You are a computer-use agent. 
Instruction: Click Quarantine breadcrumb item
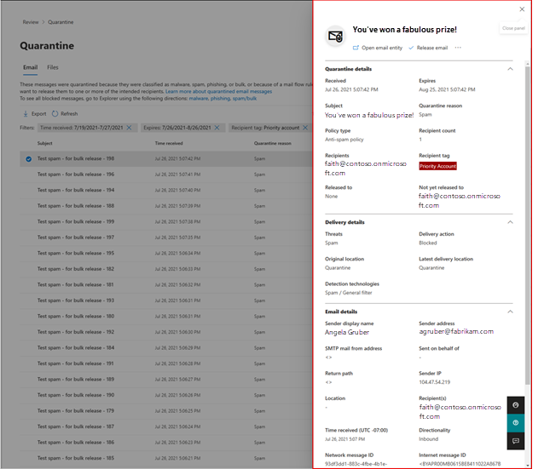click(x=61, y=22)
